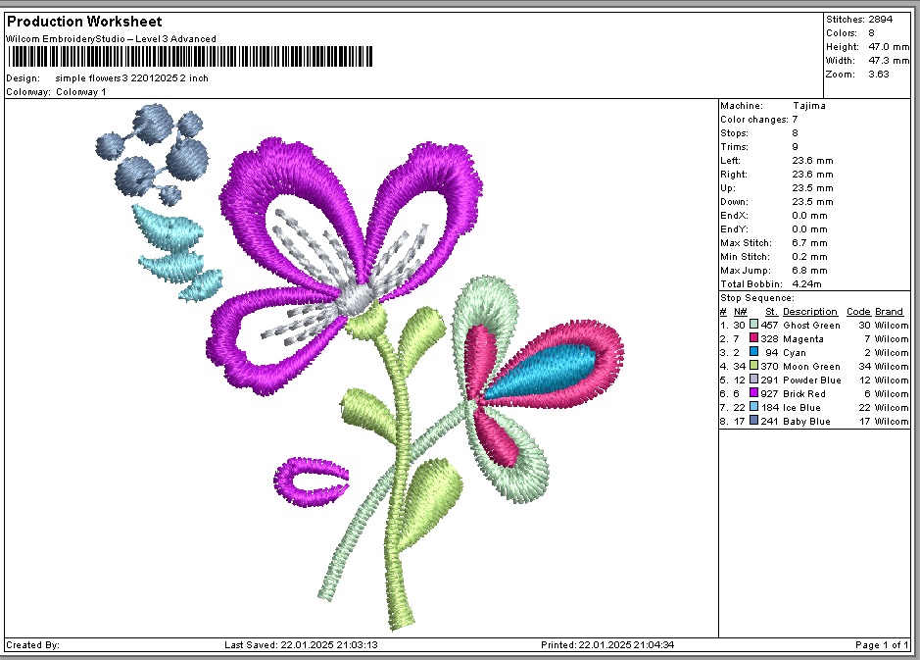Click the 'Cyan' description text
The height and width of the screenshot is (660, 920).
point(795,352)
